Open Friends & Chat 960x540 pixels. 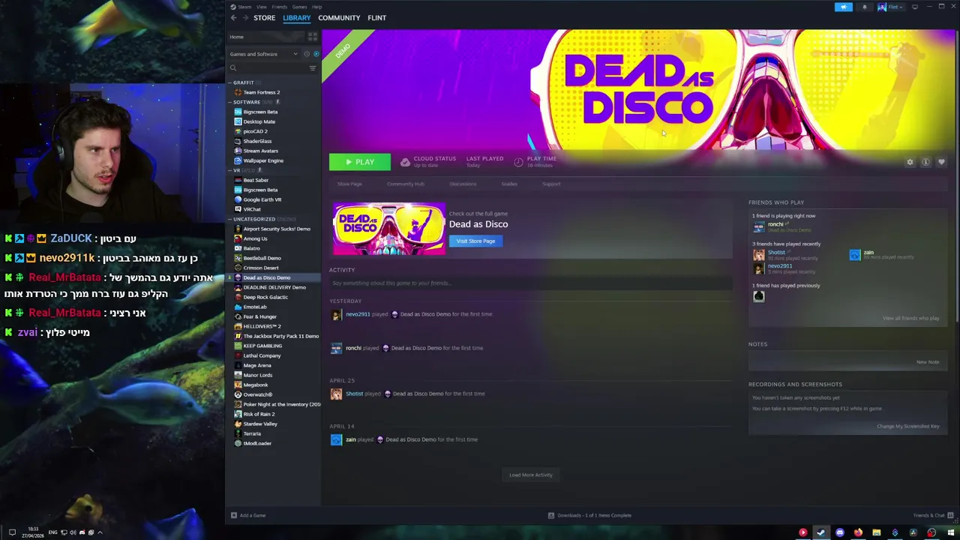933,515
